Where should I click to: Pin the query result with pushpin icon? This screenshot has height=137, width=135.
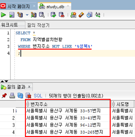4,95
